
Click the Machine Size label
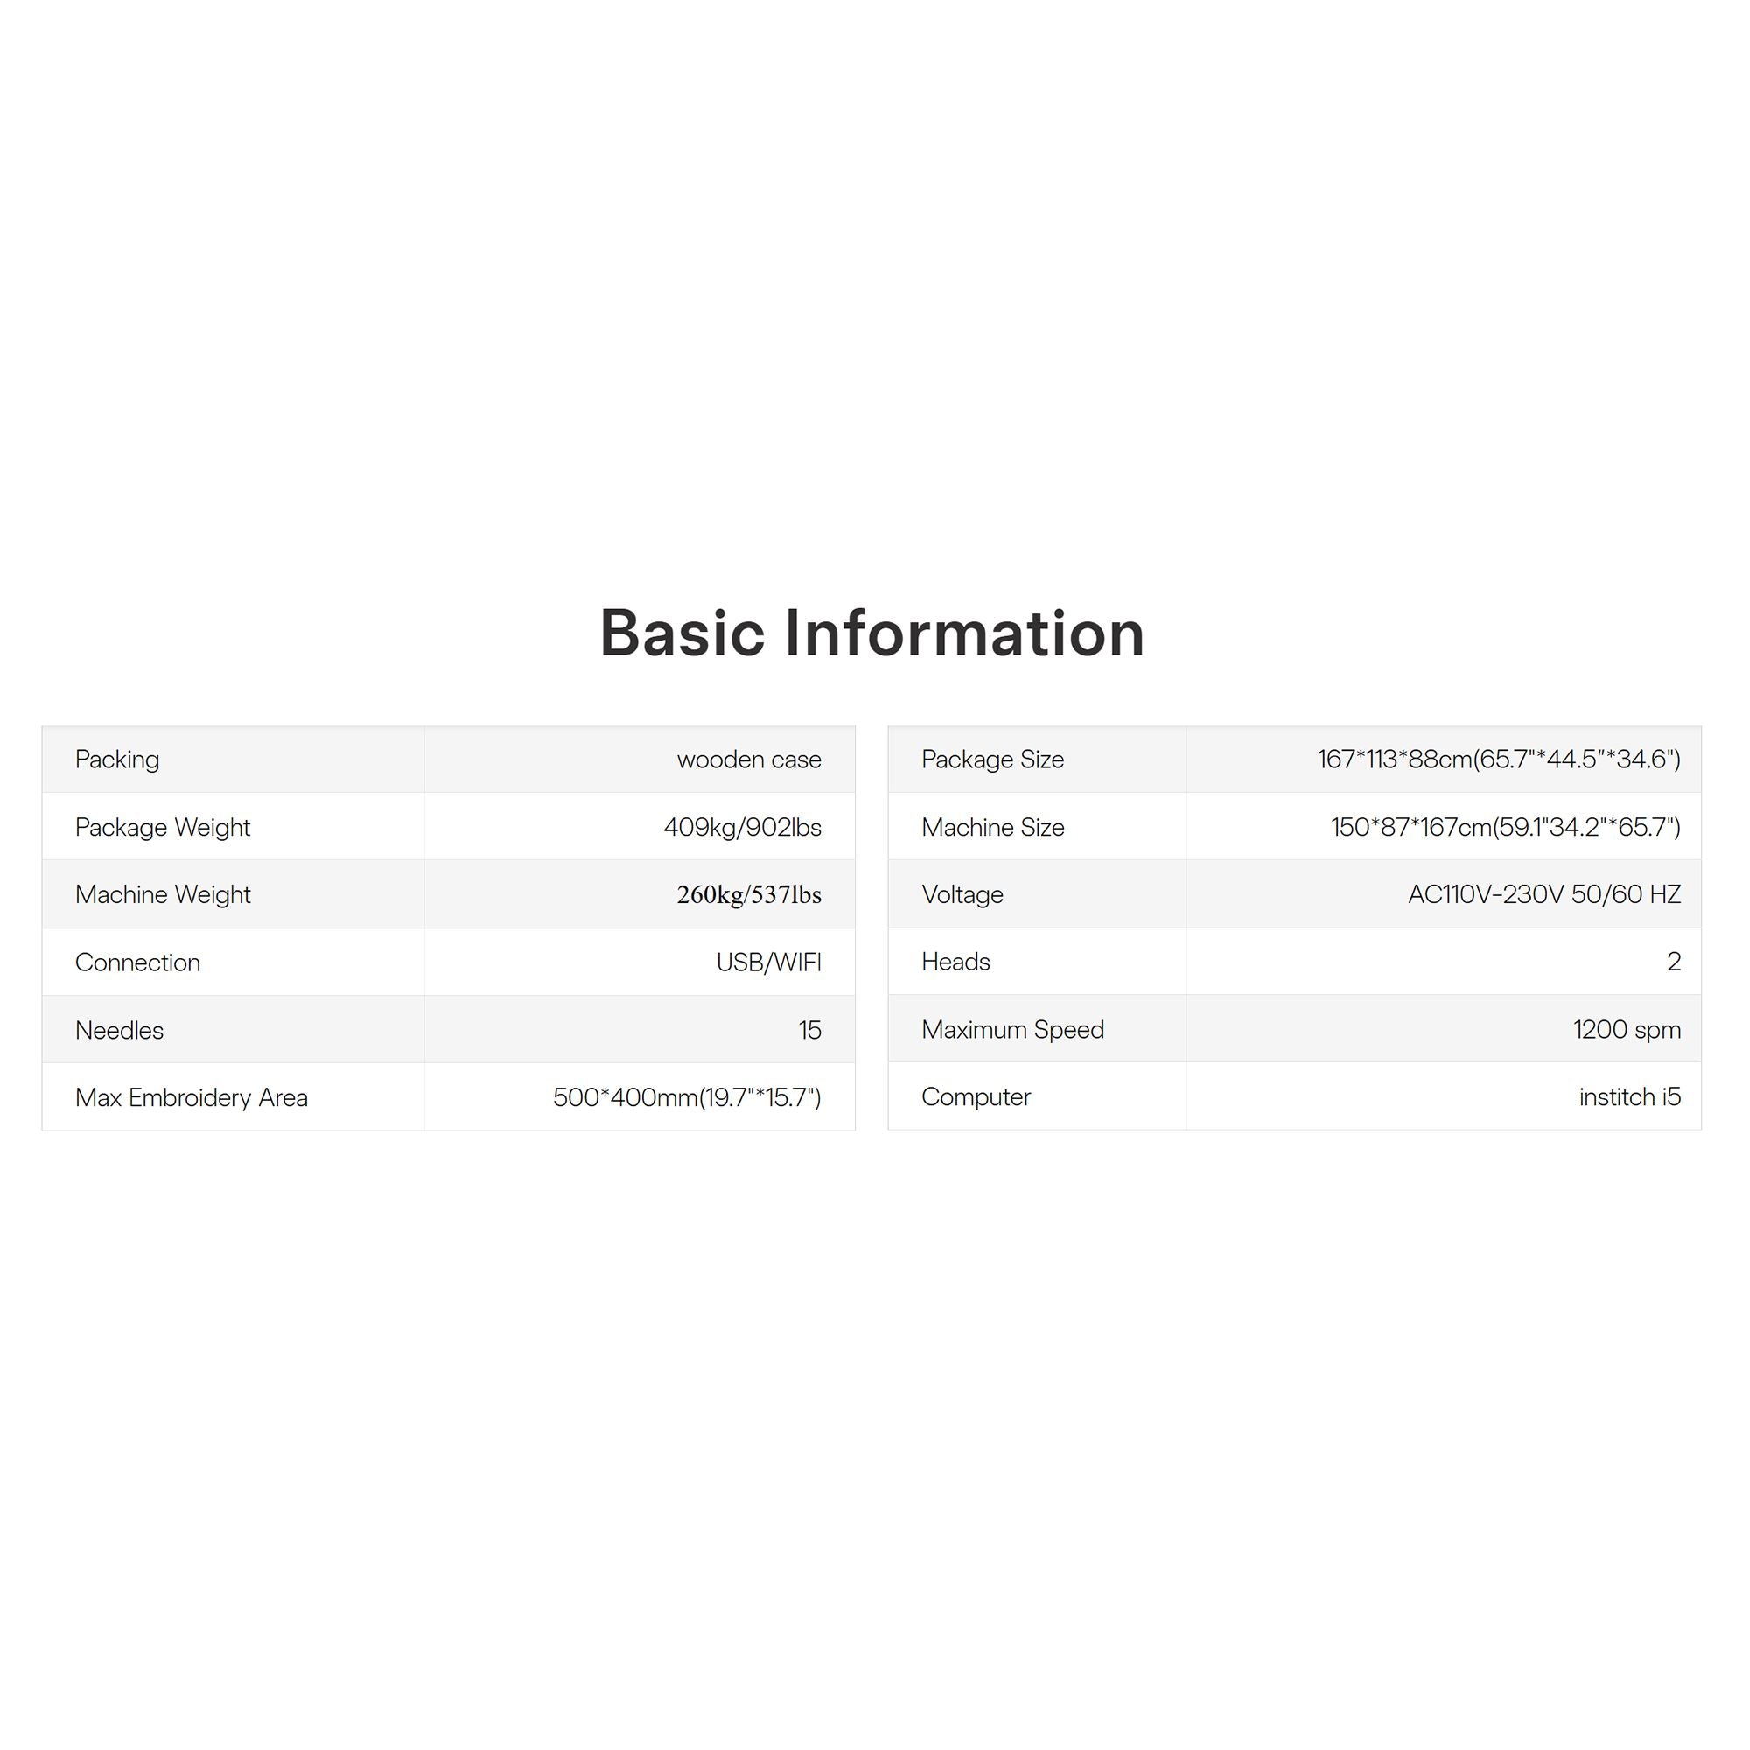[992, 827]
